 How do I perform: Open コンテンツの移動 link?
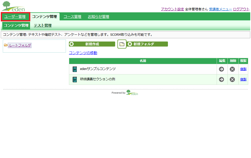(83, 53)
